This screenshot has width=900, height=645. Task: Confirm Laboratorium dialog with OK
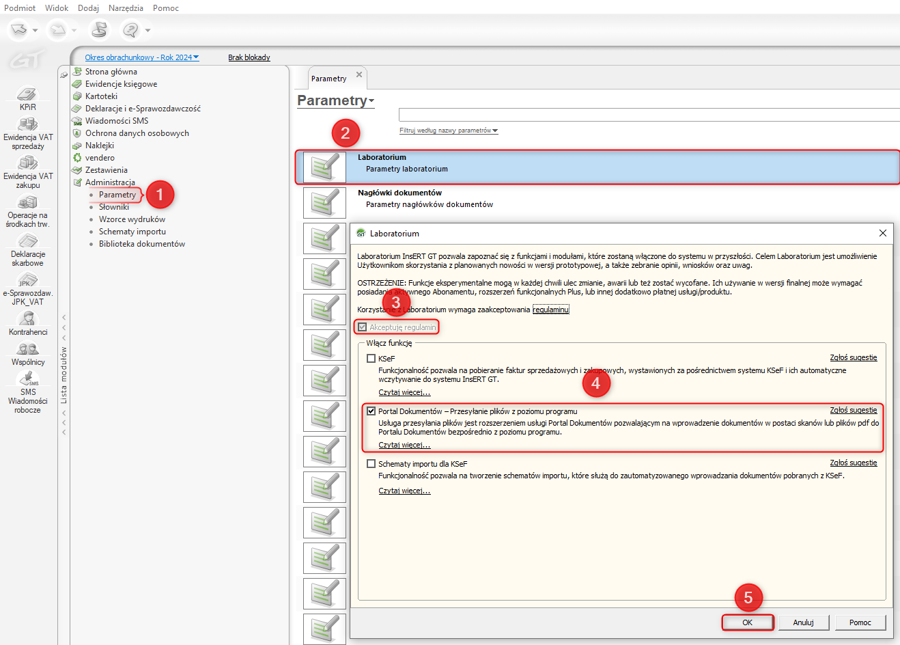[748, 622]
